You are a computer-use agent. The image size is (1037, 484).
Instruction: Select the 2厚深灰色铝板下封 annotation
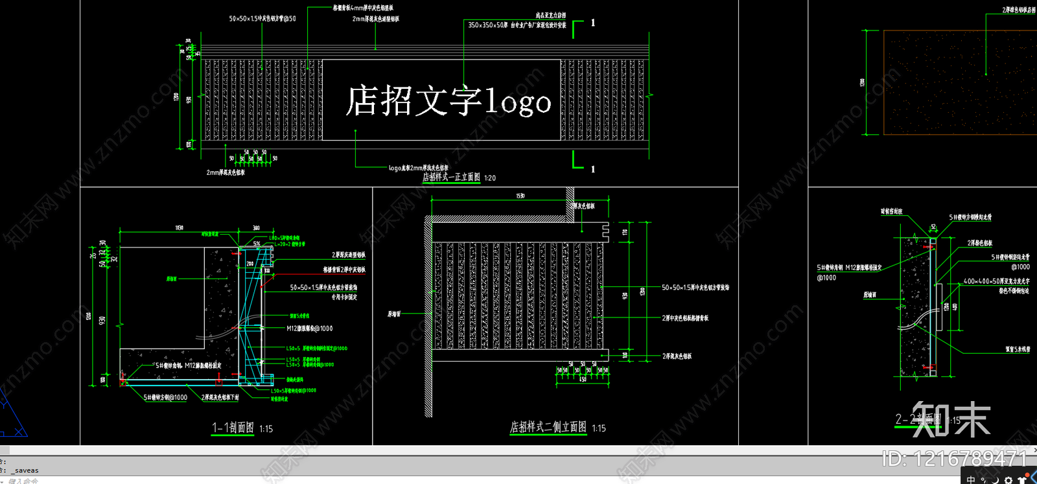coord(220,397)
